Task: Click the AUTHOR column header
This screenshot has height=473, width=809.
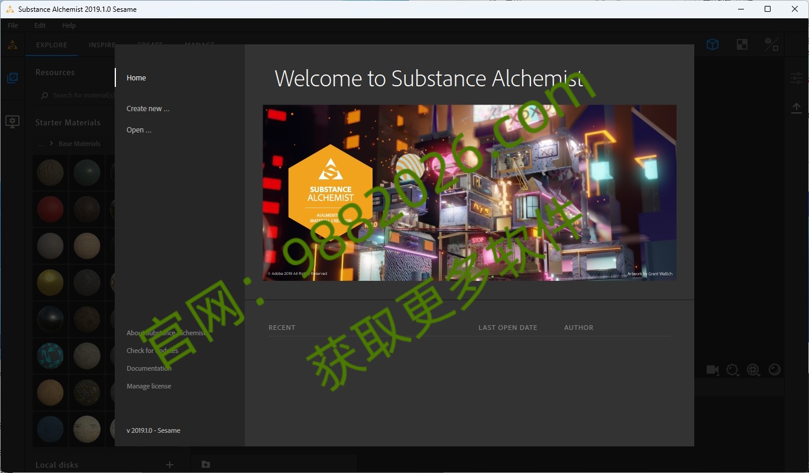Action: tap(578, 328)
